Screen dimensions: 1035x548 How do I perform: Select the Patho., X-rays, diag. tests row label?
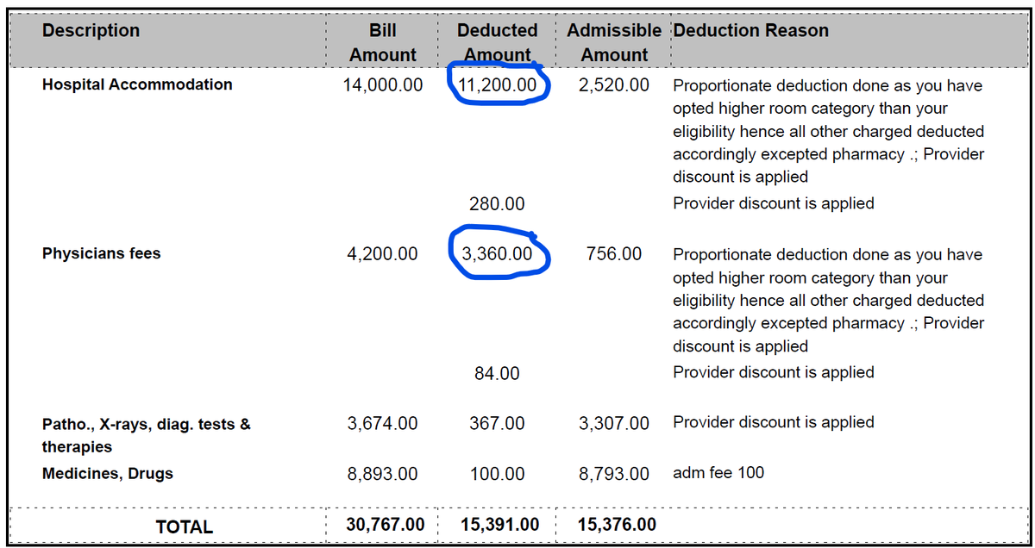(x=147, y=435)
